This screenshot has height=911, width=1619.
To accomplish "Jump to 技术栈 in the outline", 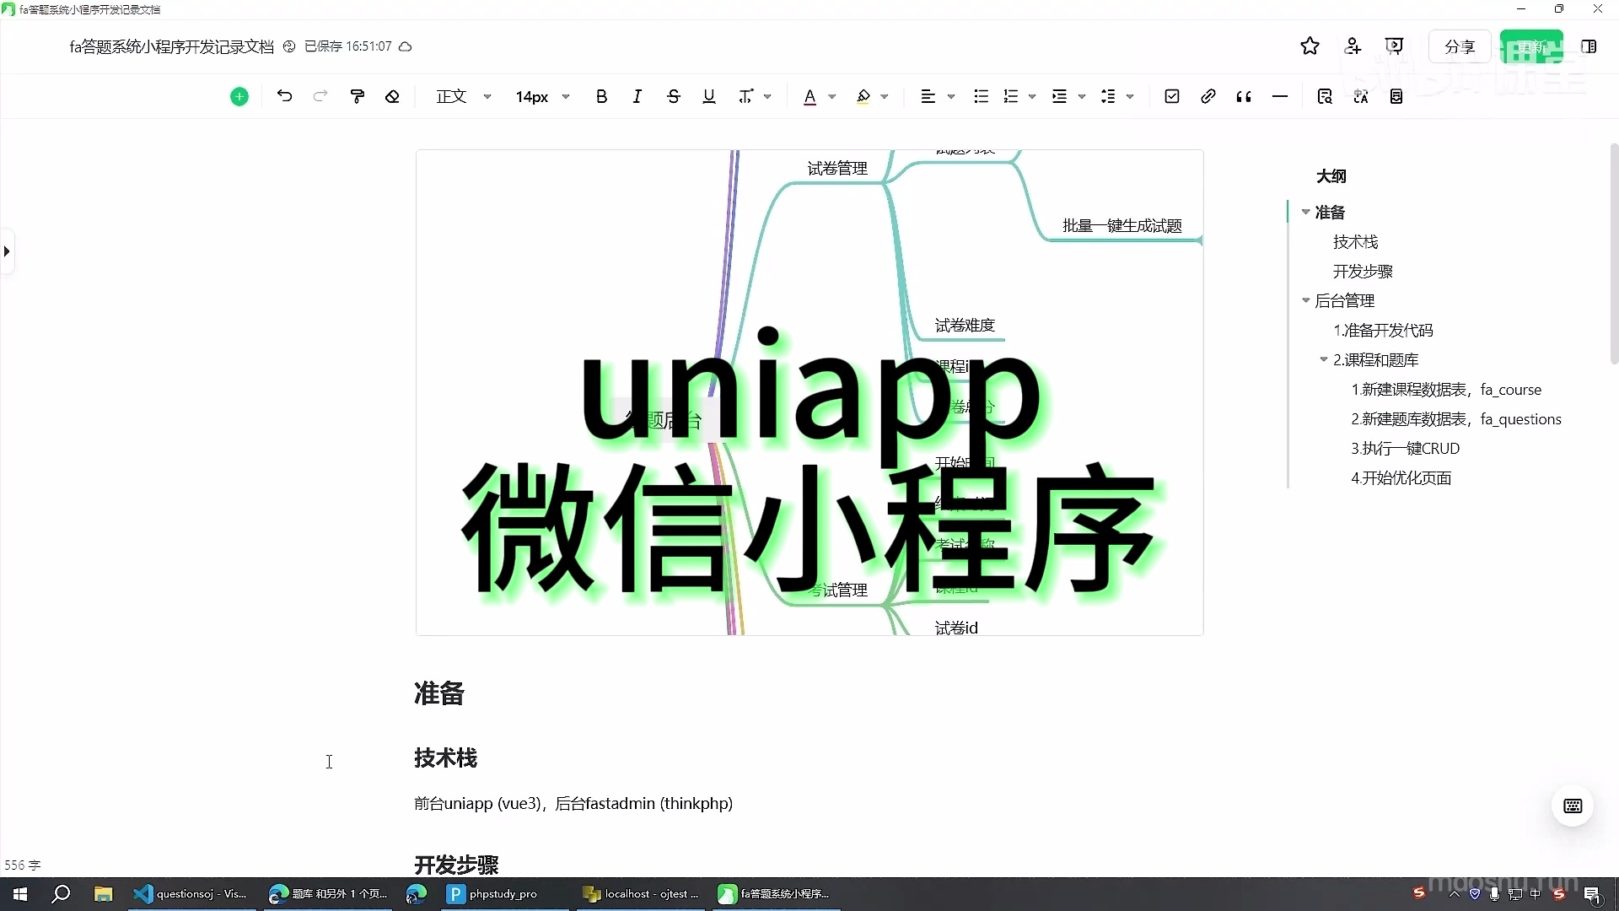I will (1355, 242).
